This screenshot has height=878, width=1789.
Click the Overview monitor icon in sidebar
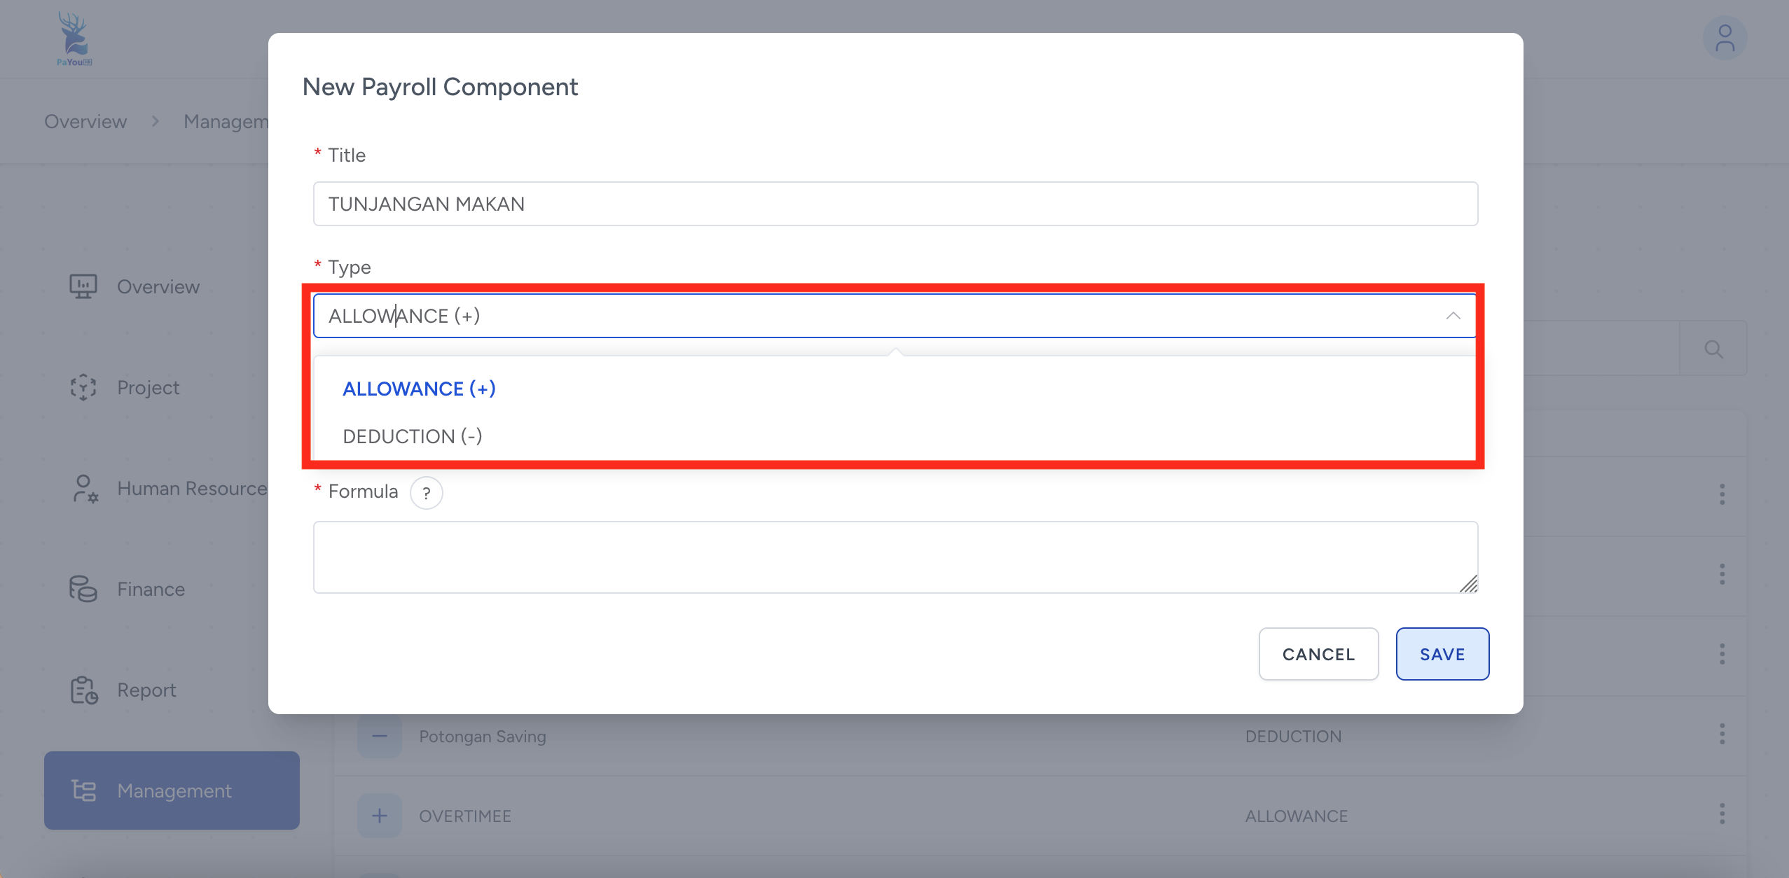(83, 286)
